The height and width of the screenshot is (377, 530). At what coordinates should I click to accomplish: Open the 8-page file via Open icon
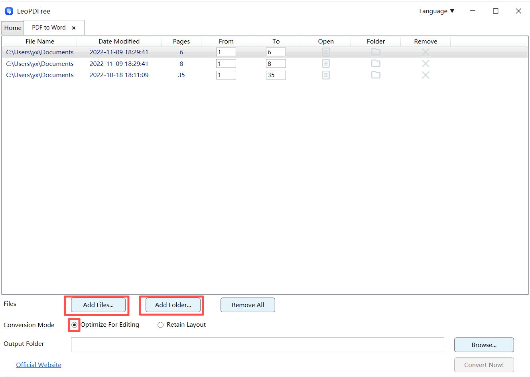326,63
